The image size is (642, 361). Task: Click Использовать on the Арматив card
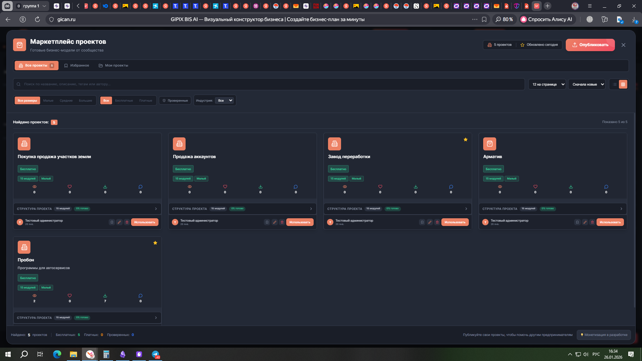[x=610, y=222]
